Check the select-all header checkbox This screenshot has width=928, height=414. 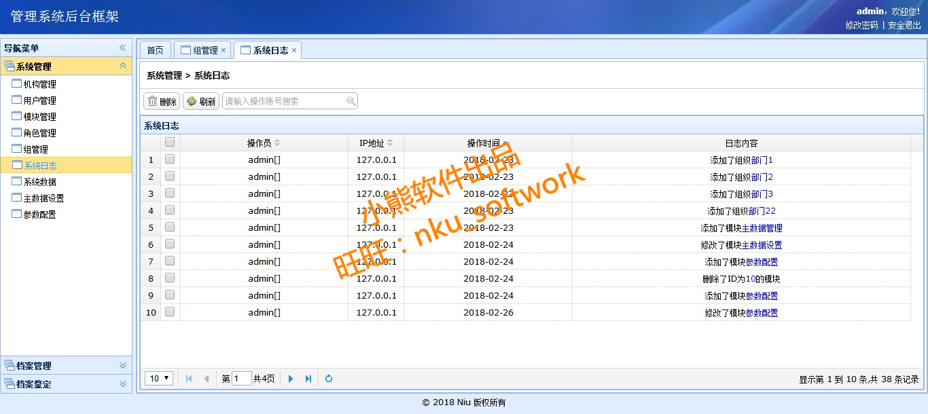pyautogui.click(x=170, y=143)
